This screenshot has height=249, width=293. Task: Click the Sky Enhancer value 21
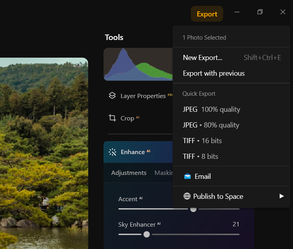pos(236,224)
